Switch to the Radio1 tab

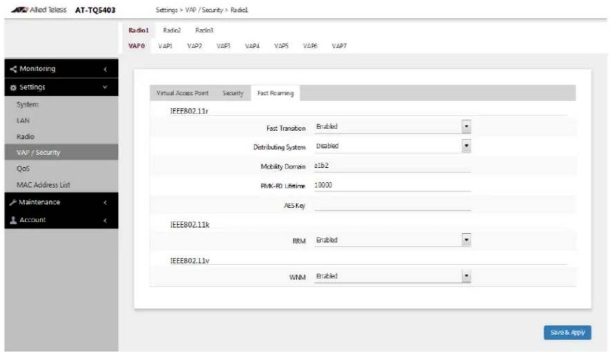(x=139, y=30)
